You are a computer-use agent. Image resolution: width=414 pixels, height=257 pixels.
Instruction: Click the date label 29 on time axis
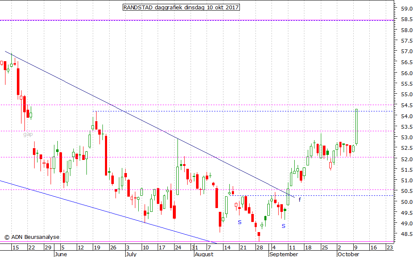click(x=48, y=248)
